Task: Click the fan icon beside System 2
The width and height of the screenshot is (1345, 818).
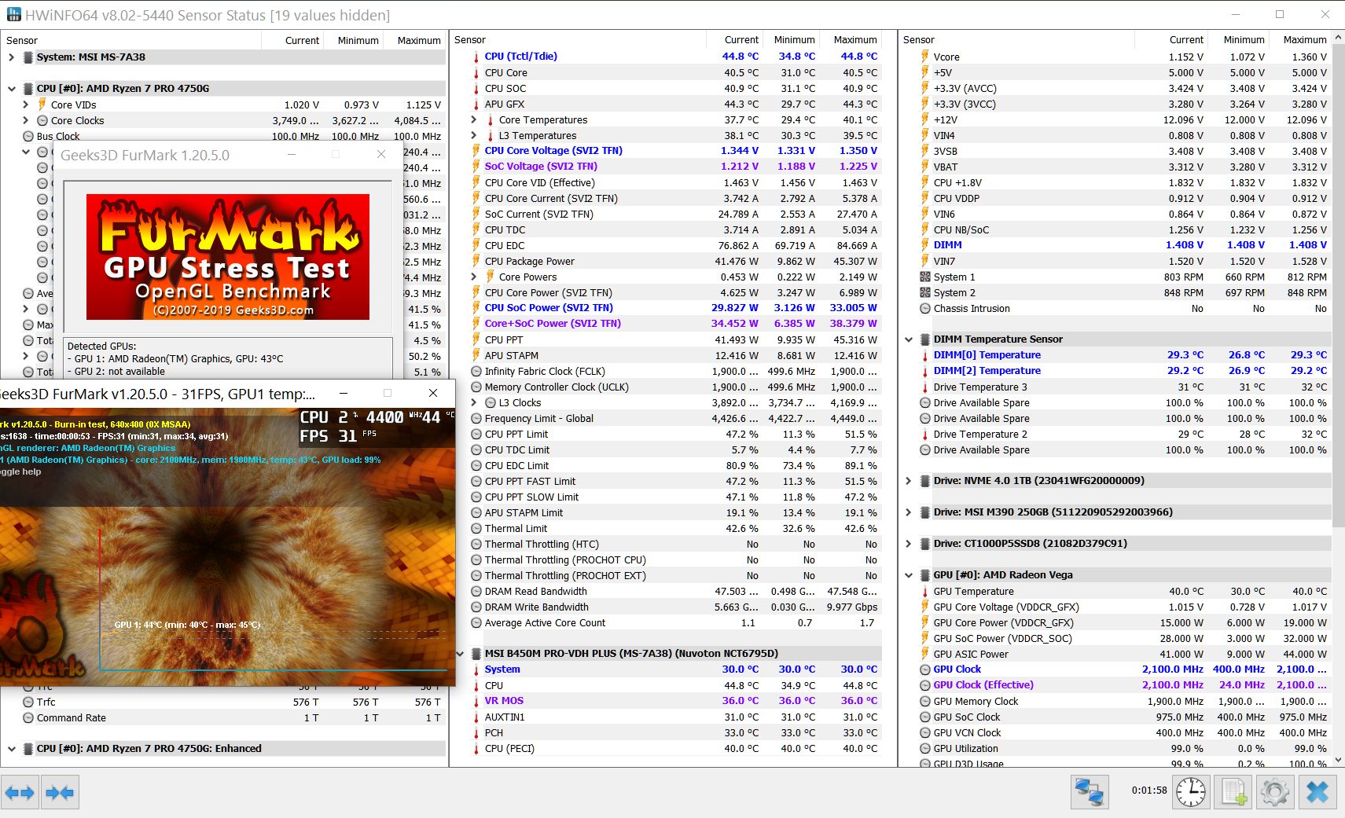Action: (925, 292)
